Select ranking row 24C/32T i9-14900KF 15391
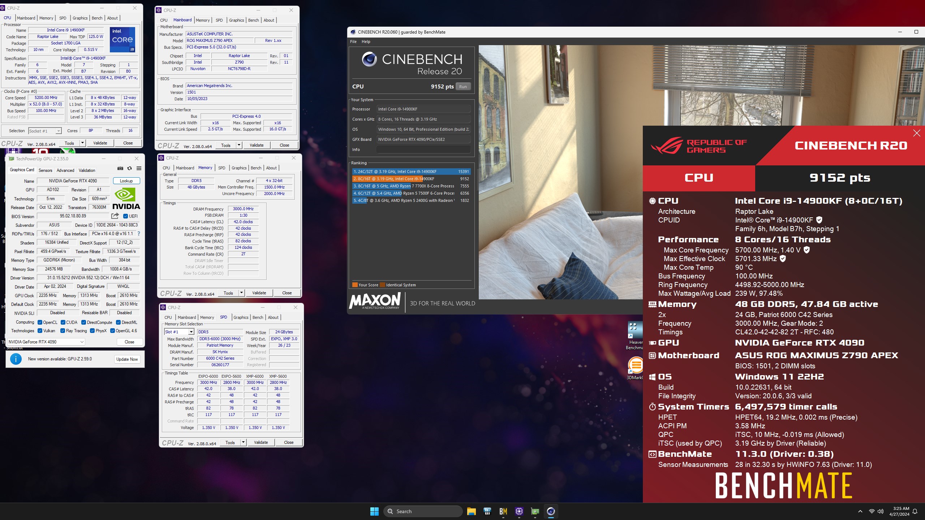The height and width of the screenshot is (520, 925). 411,172
